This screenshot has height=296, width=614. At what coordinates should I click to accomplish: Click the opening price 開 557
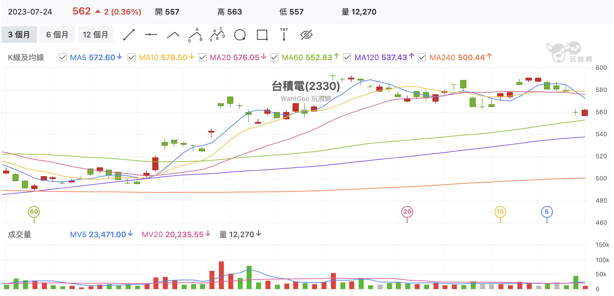click(x=167, y=12)
